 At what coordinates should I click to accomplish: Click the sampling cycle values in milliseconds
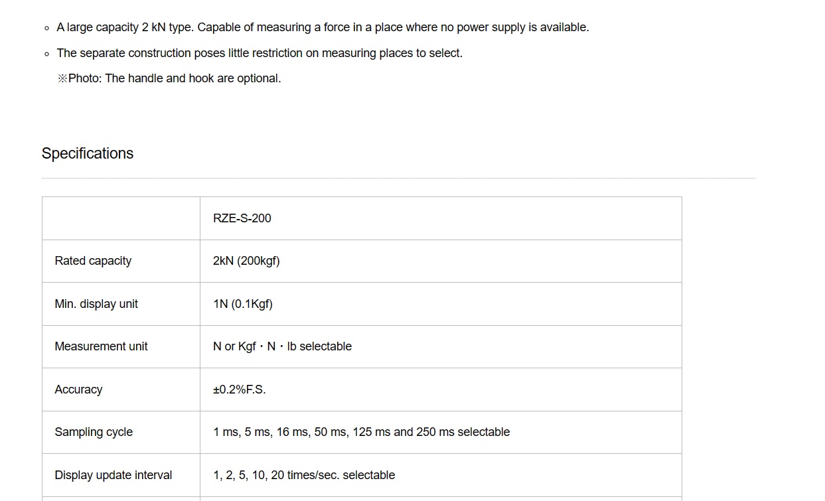click(x=361, y=432)
